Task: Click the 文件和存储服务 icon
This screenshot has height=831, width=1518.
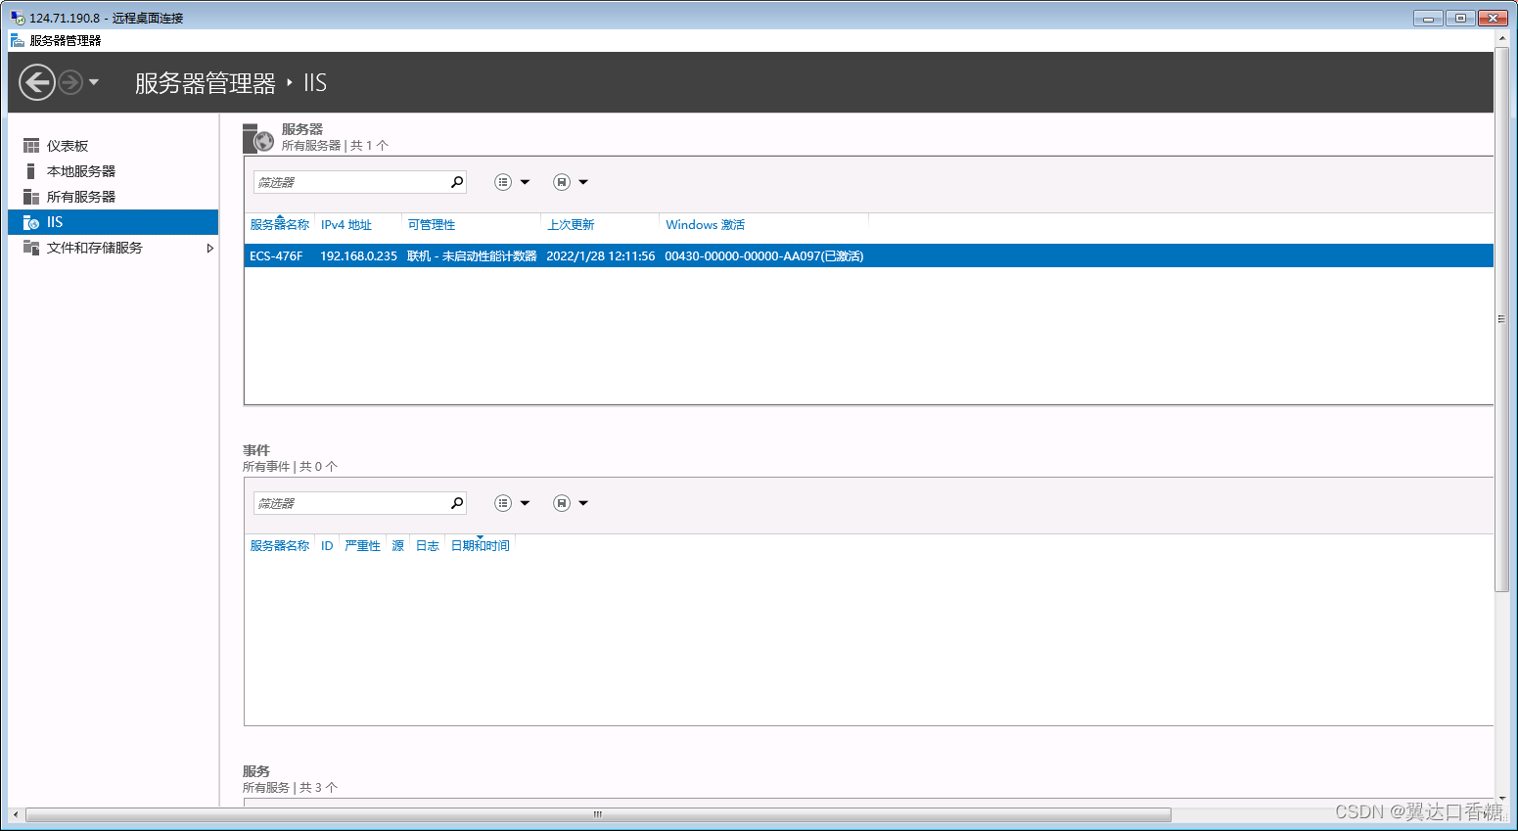Action: click(x=31, y=248)
